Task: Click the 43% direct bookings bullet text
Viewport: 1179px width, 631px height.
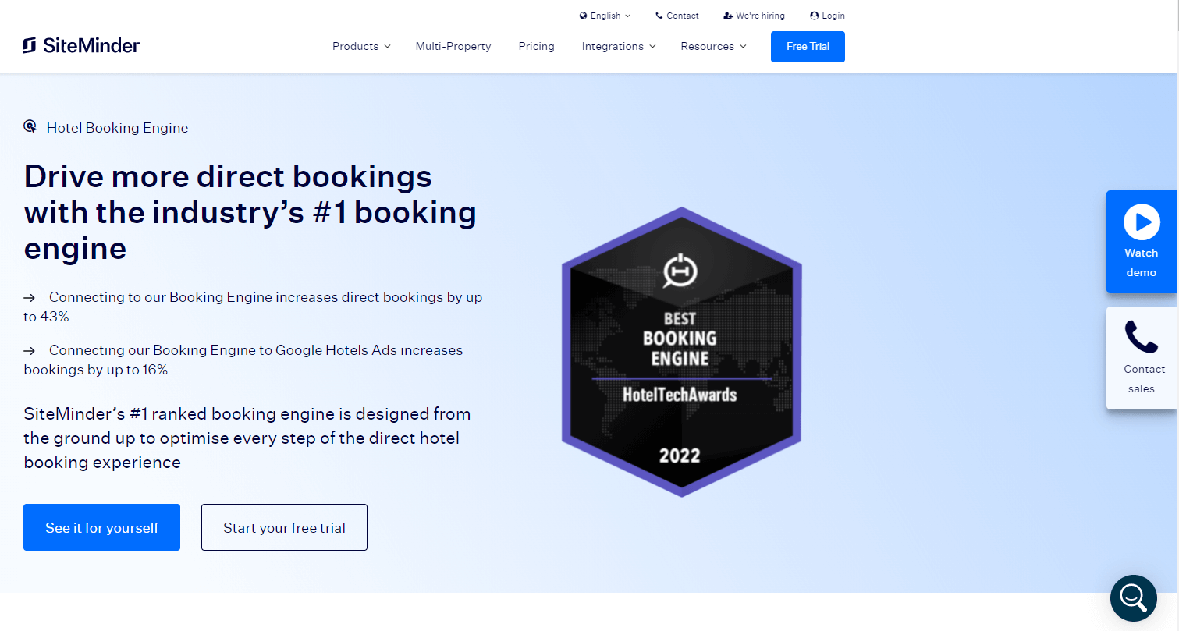Action: pos(253,307)
